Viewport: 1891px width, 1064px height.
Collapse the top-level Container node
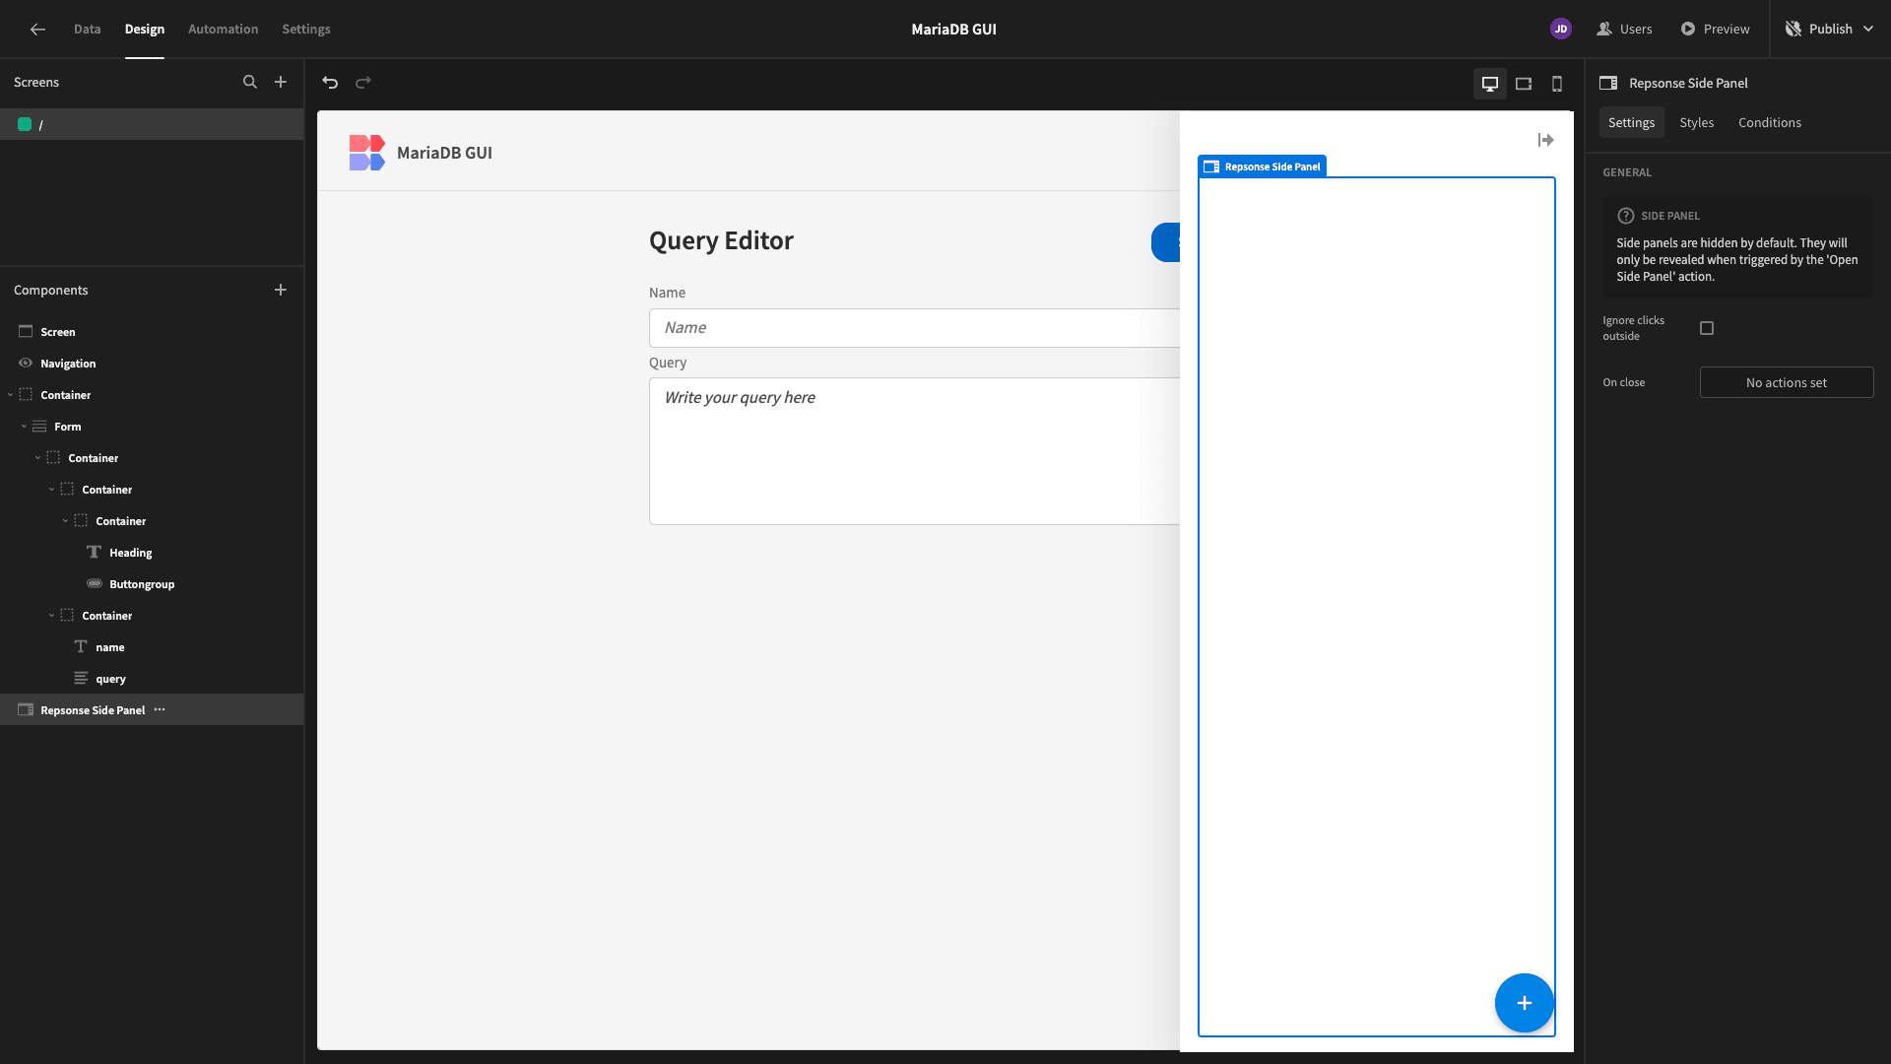coord(10,395)
